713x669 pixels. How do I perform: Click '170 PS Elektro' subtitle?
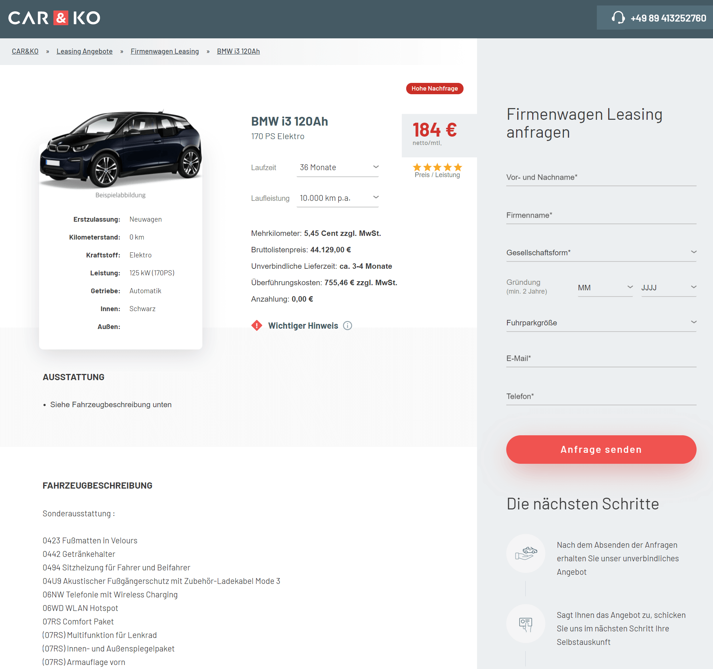point(278,136)
